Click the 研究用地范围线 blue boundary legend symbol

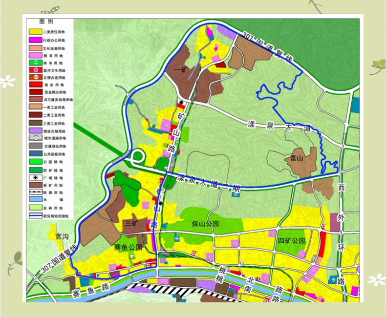tap(35, 214)
